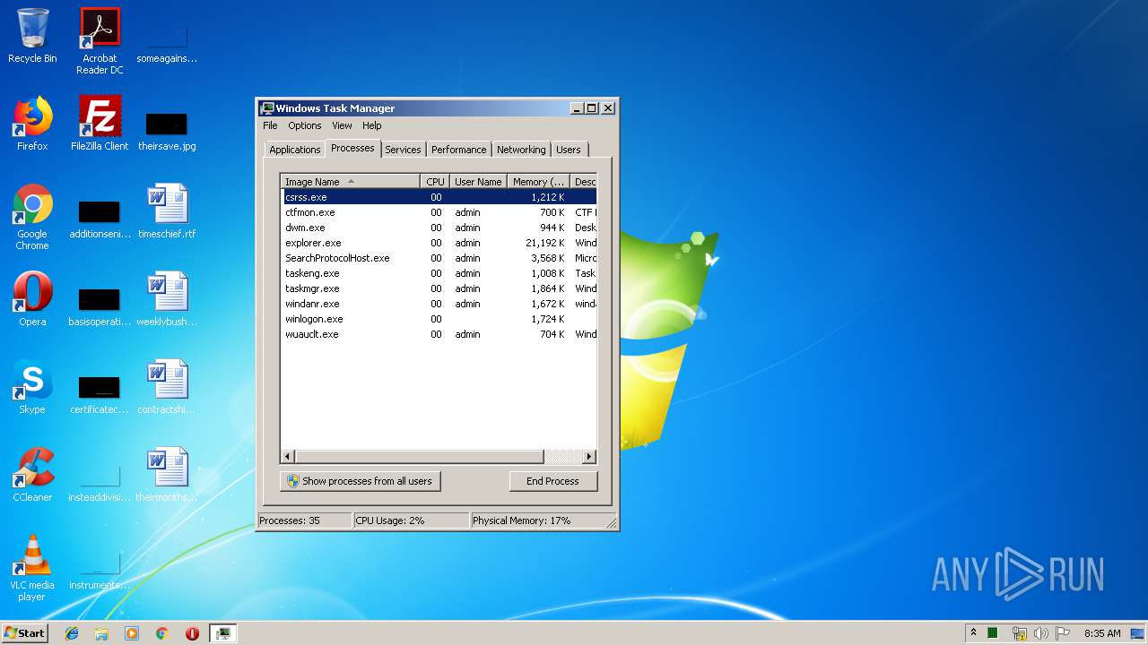Screen dimensions: 1148x645
Task: Select the additionseni file icon
Action: [100, 219]
